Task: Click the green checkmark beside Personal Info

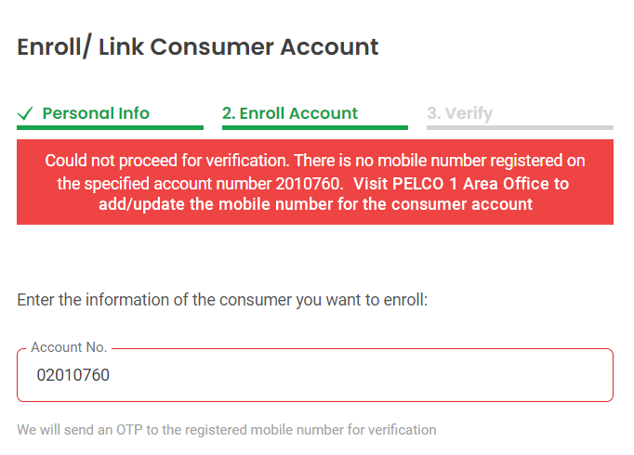Action: click(26, 114)
